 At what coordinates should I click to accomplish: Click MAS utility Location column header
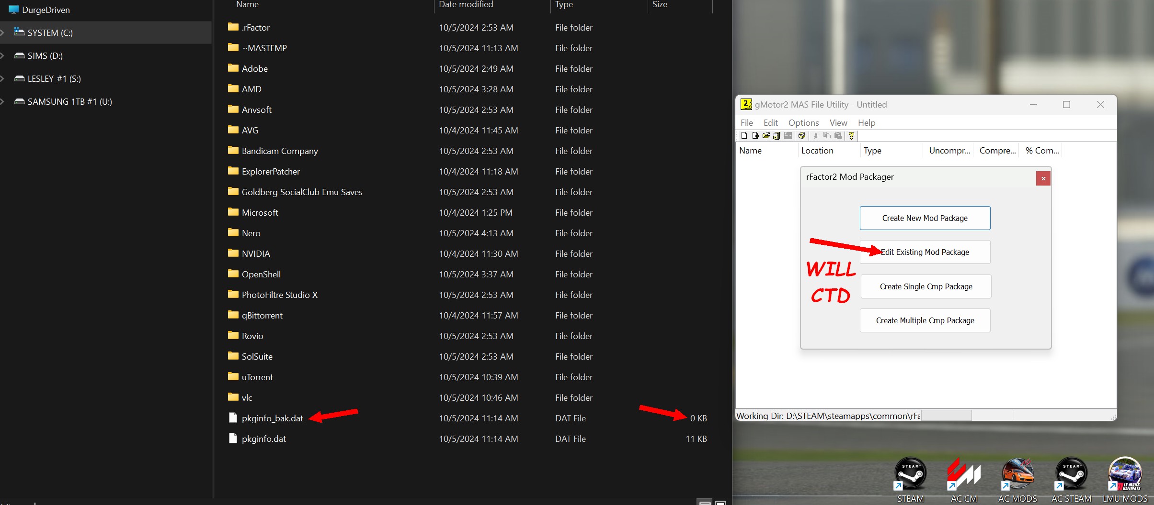click(x=829, y=151)
